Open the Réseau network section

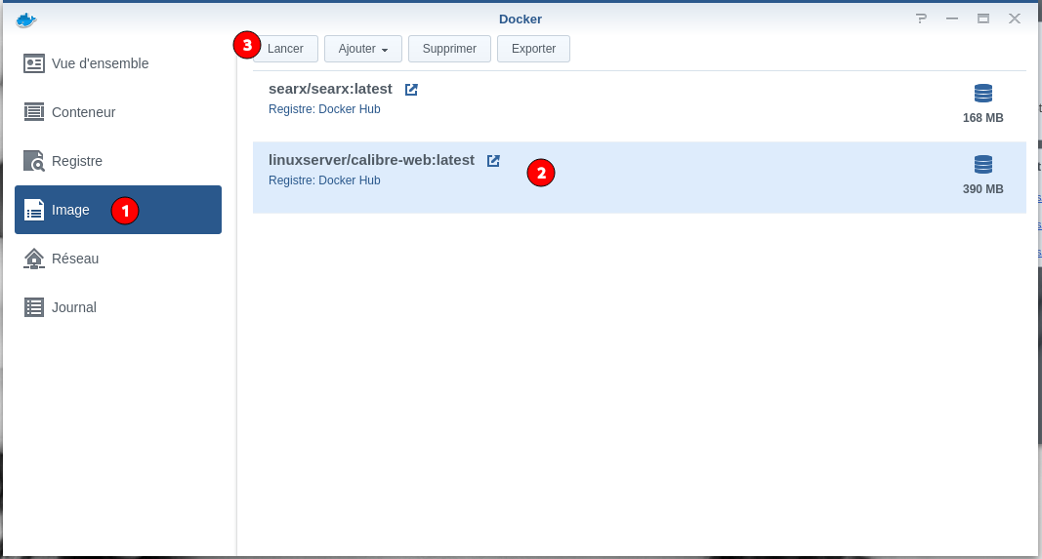[74, 259]
